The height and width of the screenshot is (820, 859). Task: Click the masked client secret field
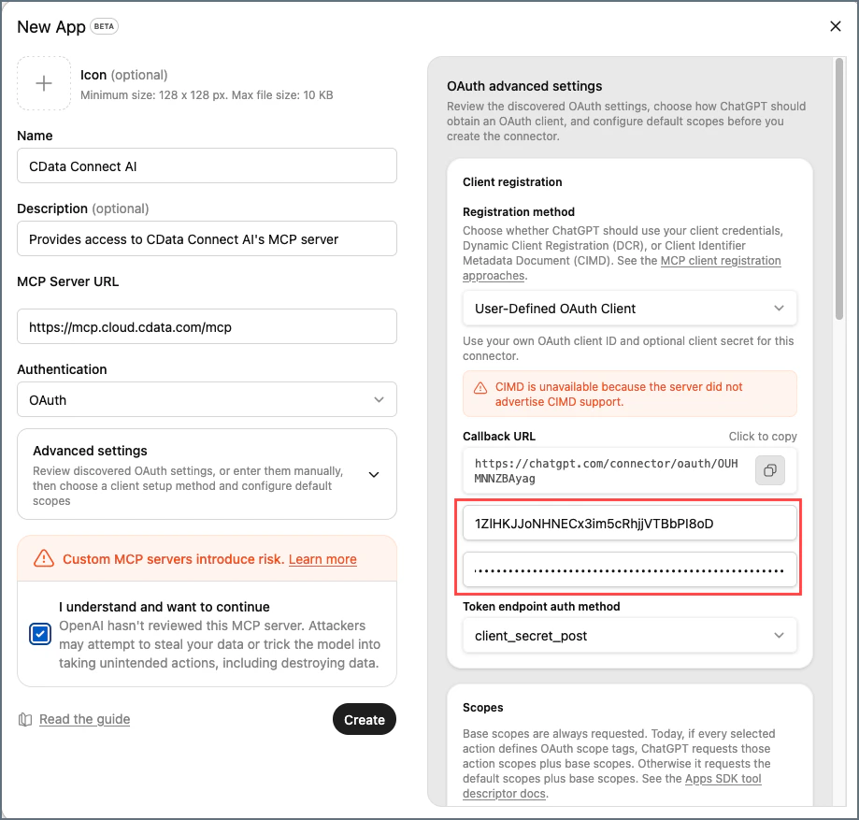[629, 568]
